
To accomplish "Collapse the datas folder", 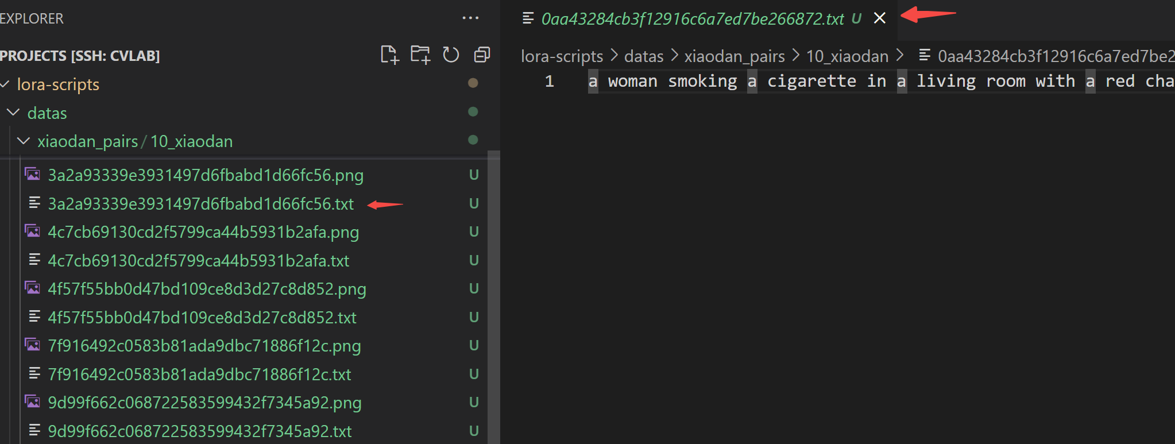I will (13, 113).
